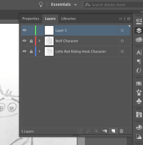Click the target circle for Little Red Riding Hook
The image size is (143, 145).
tap(122, 52)
